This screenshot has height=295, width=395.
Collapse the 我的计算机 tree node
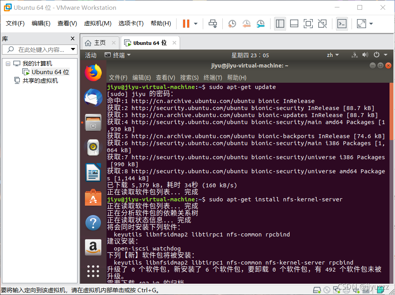tap(8, 64)
